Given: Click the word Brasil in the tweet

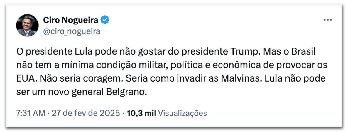Looking at the screenshot, I should click(306, 52).
